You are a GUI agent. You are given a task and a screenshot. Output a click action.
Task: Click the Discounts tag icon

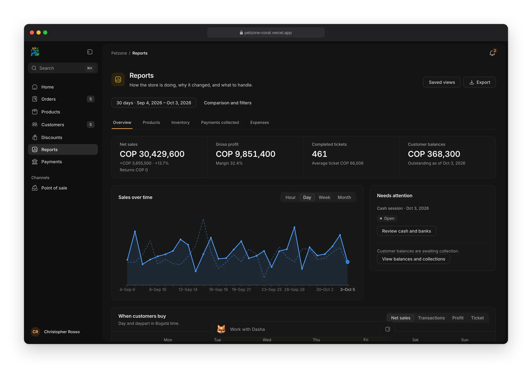tap(35, 137)
